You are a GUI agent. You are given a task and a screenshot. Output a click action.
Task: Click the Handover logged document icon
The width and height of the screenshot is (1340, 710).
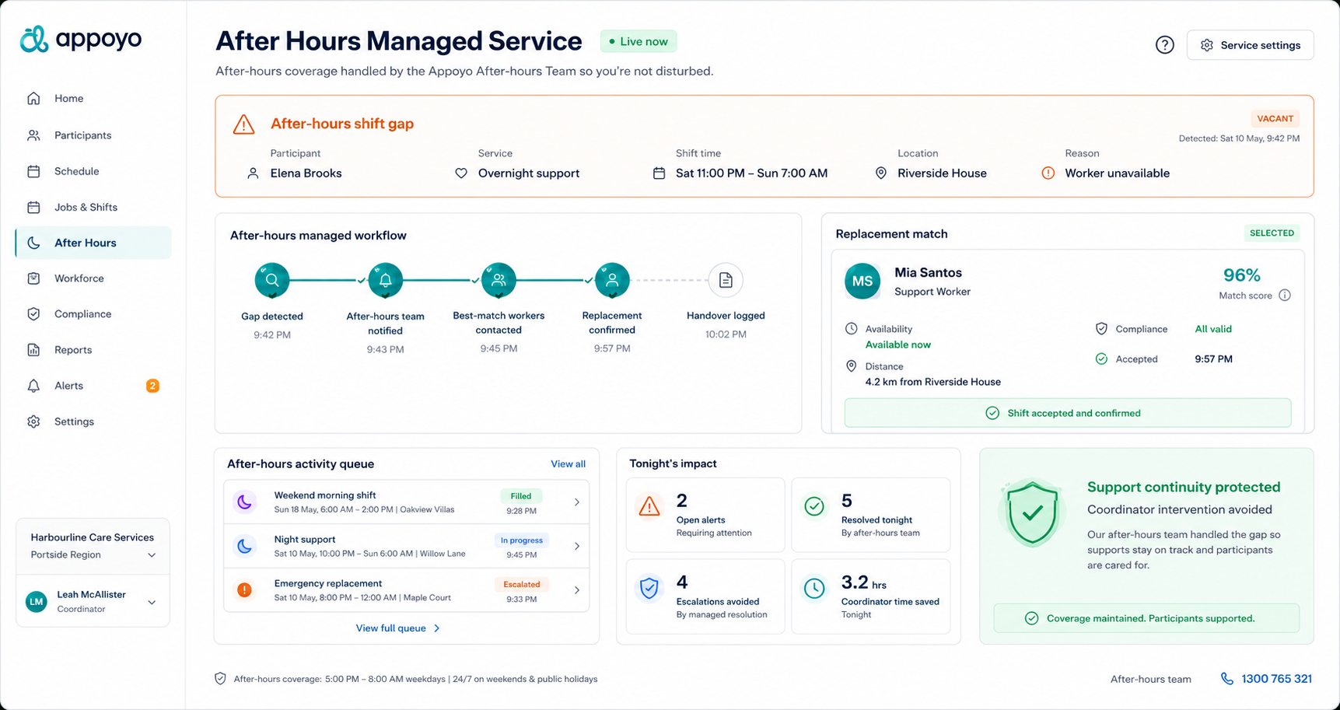click(726, 280)
